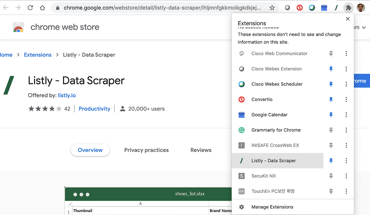
Task: Select Cisco Web Communicator in the extensions list
Action: [x=277, y=54]
